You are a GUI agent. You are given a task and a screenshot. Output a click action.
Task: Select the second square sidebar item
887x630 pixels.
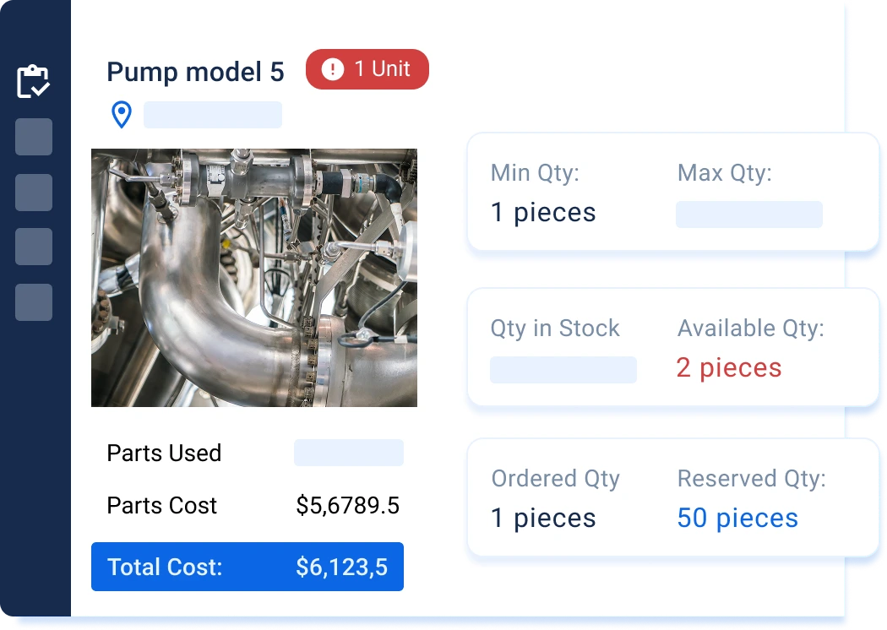point(34,193)
